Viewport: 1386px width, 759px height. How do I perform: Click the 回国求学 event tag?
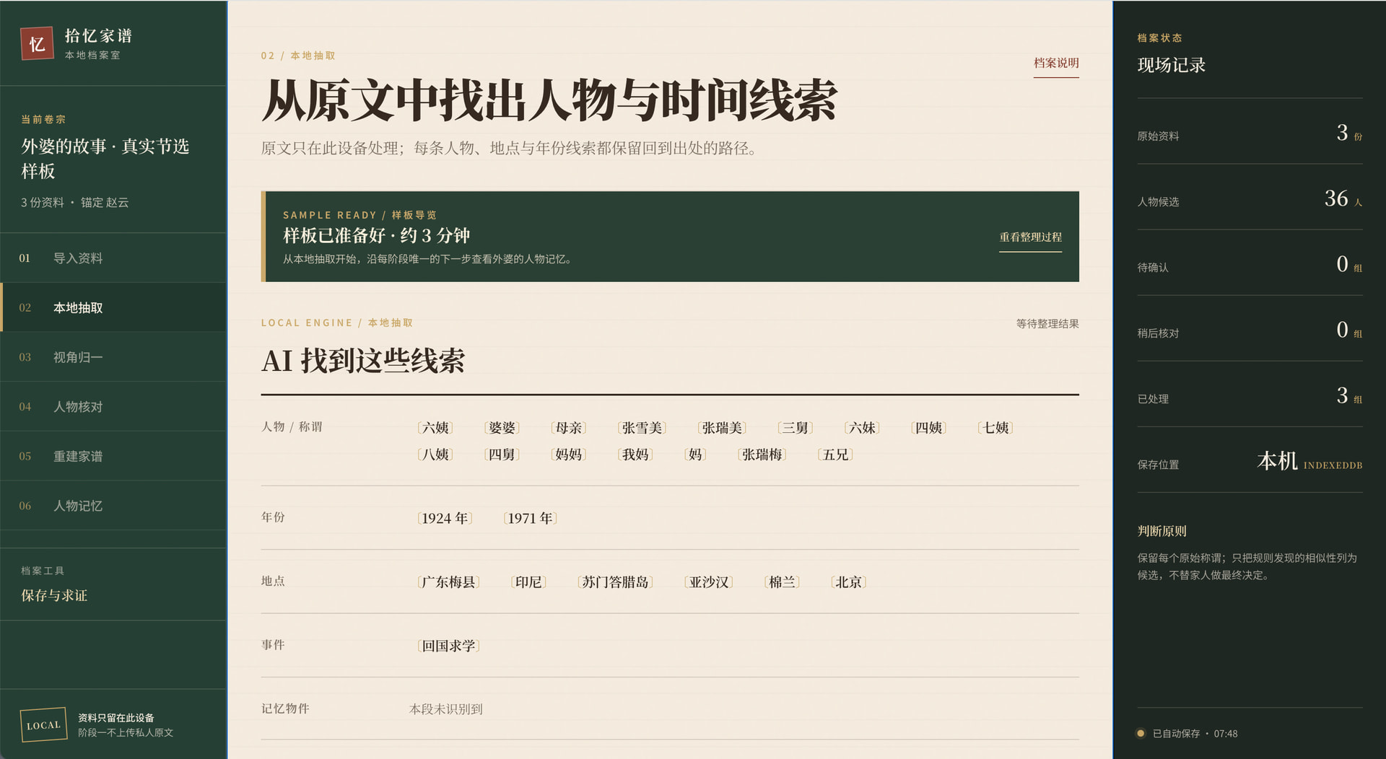tap(448, 646)
